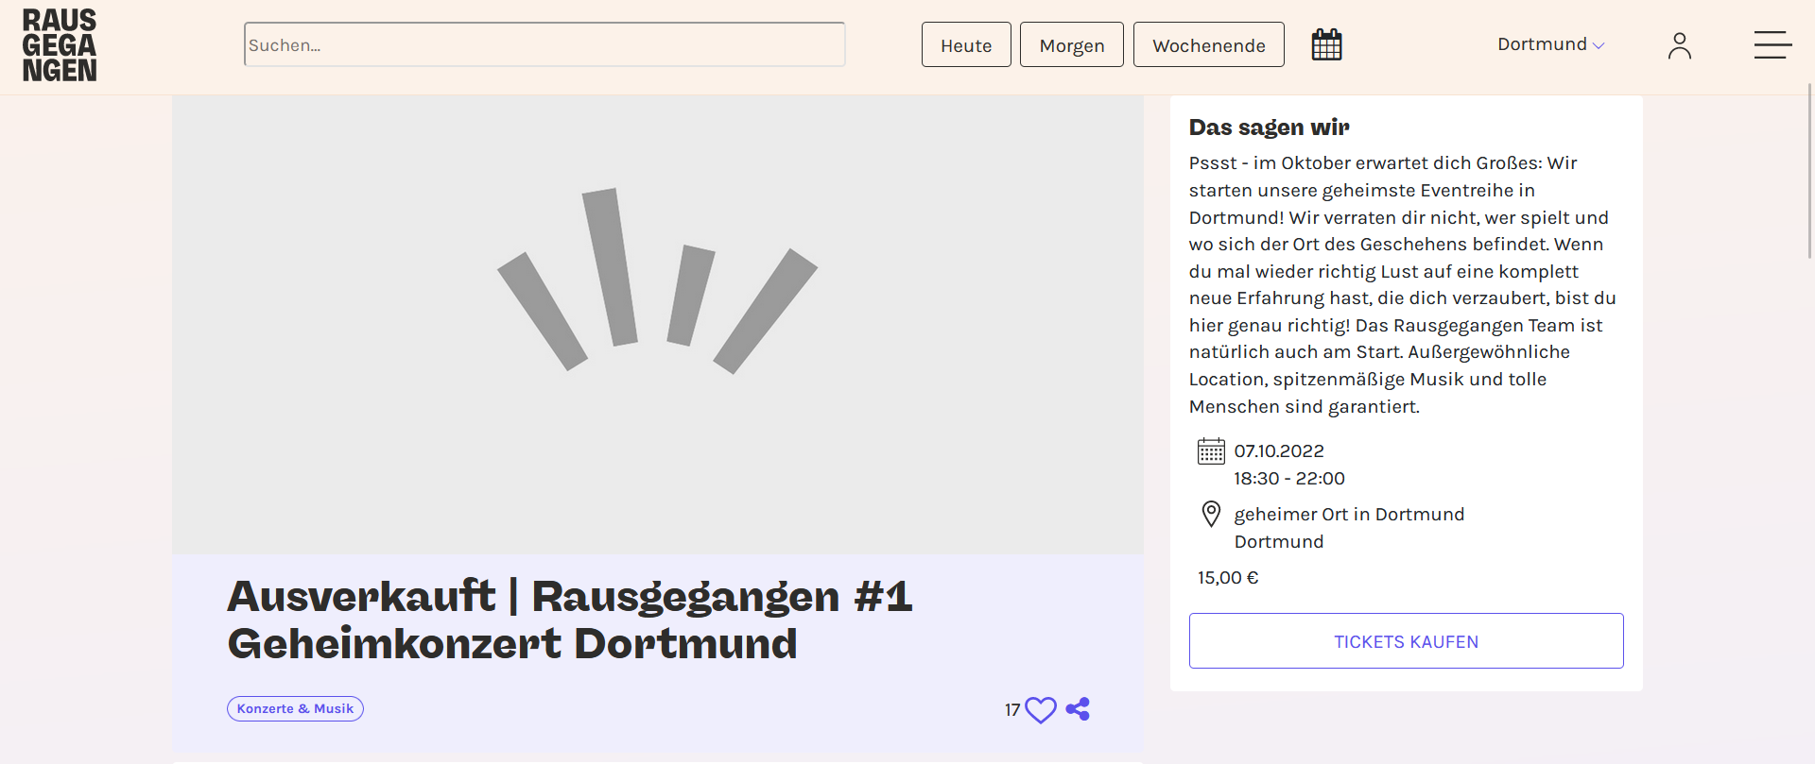Screen dimensions: 1815x764
Task: Select the date text 07.10.2022
Action: click(x=1279, y=451)
